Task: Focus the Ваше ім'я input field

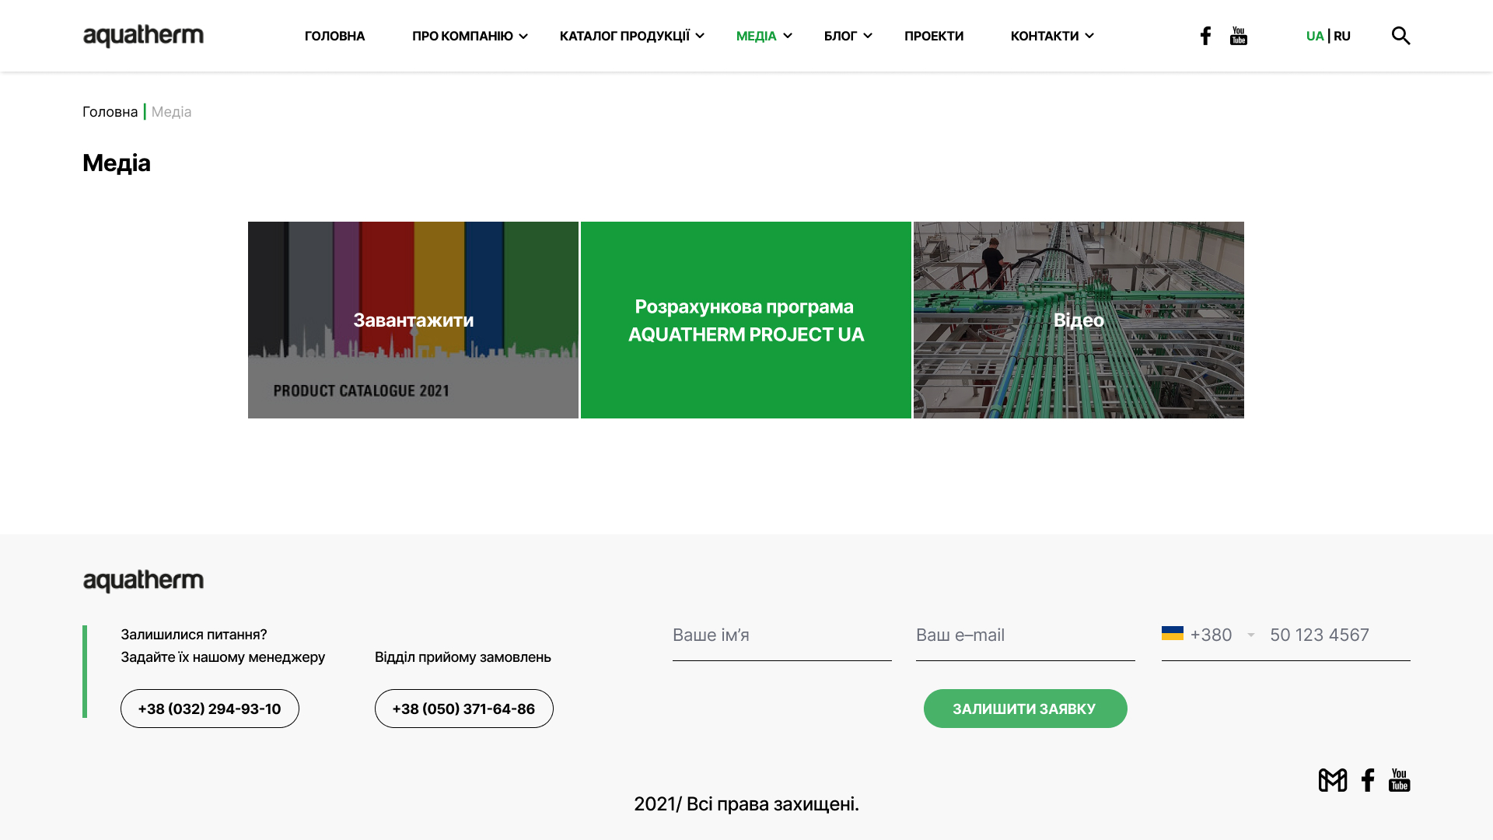Action: [x=782, y=635]
